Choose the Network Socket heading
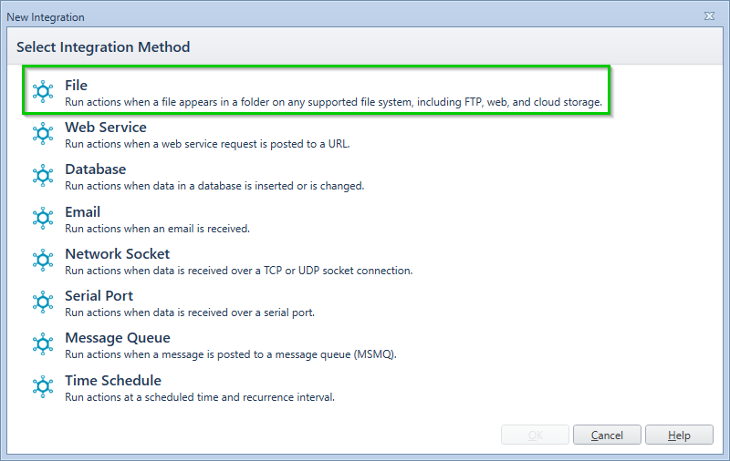 118,254
